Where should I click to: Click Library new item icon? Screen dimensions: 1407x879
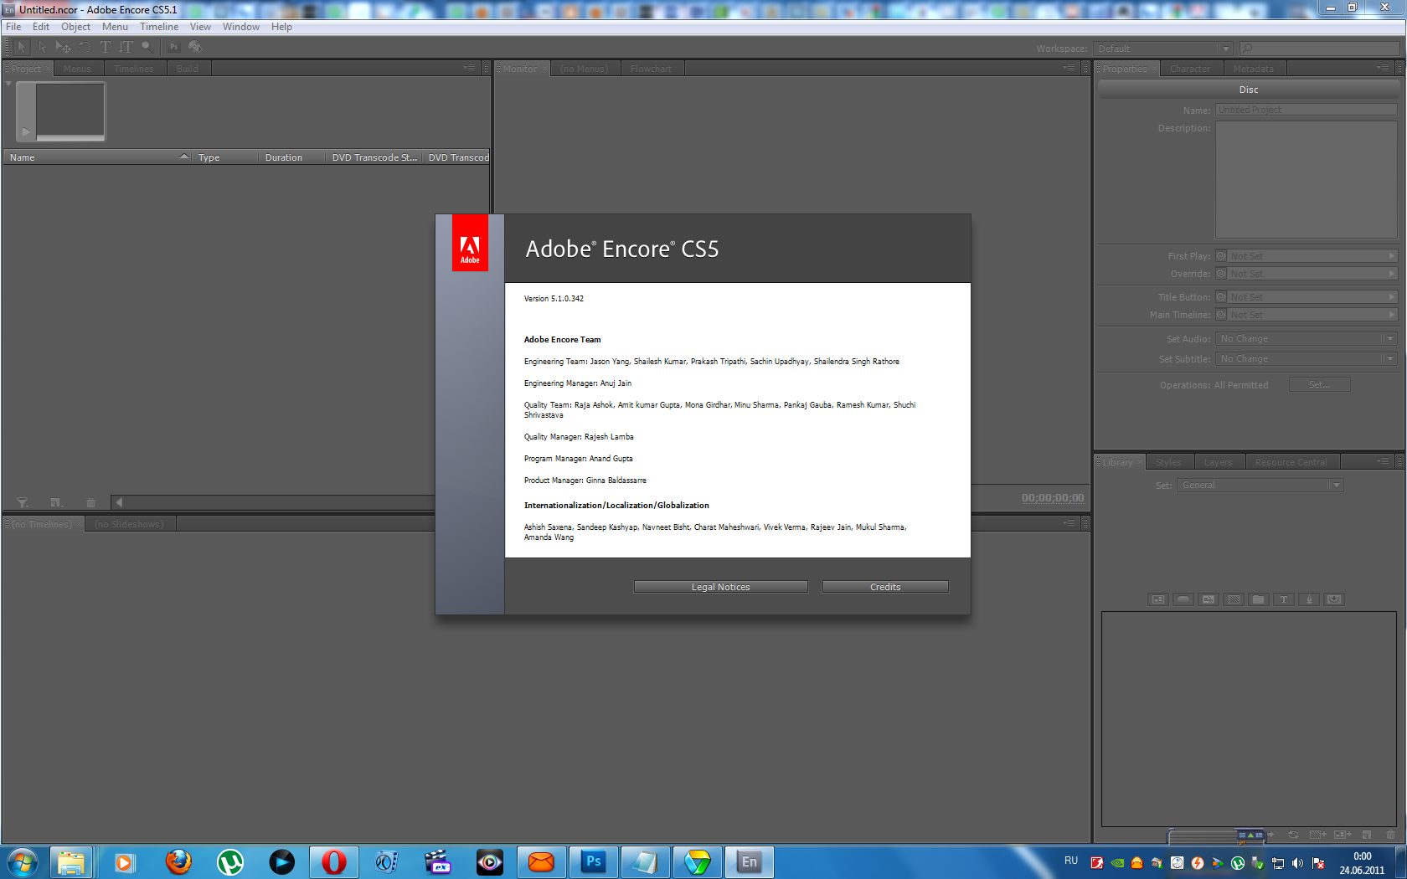click(x=1367, y=835)
